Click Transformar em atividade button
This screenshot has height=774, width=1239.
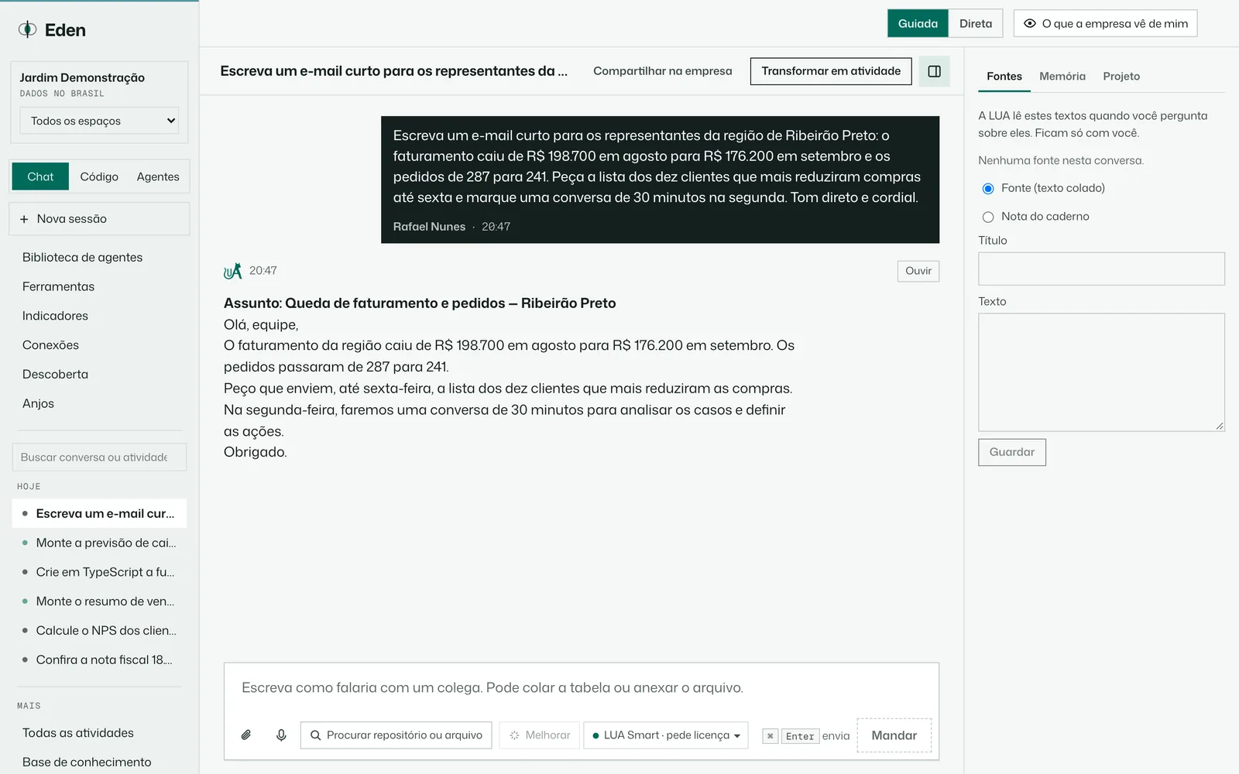[x=831, y=71]
